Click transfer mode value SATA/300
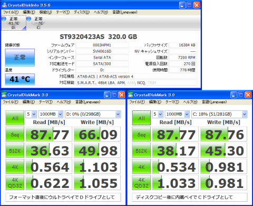Image resolution: width=253 pixels, height=206 pixels. [102, 64]
